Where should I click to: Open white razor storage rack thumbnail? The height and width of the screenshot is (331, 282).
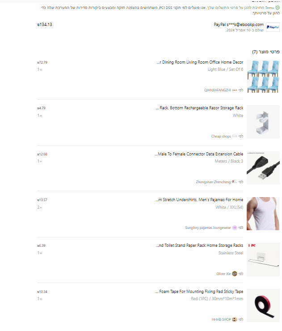pos(263,122)
